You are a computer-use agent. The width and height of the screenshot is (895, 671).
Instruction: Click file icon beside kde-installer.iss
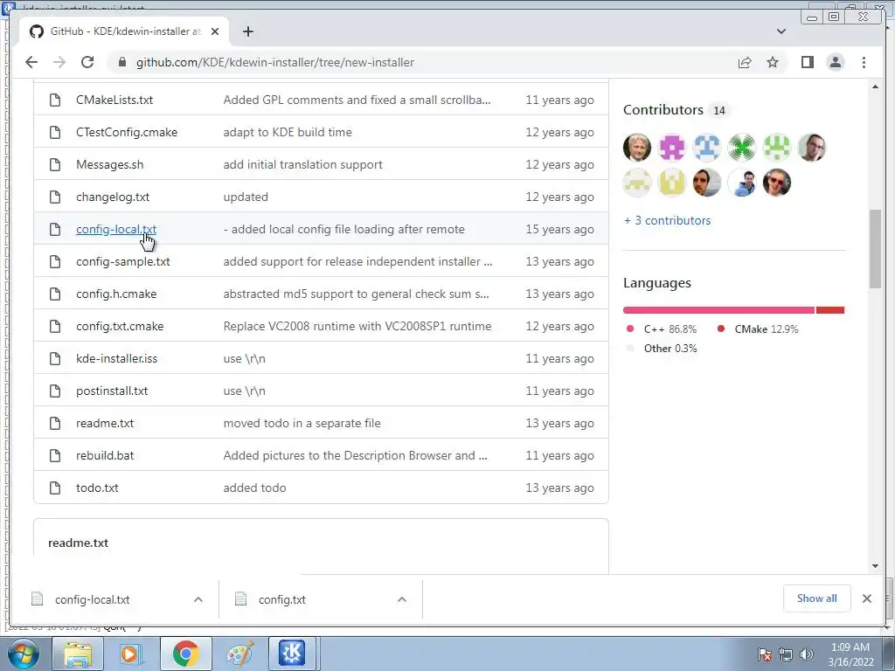pyautogui.click(x=55, y=359)
